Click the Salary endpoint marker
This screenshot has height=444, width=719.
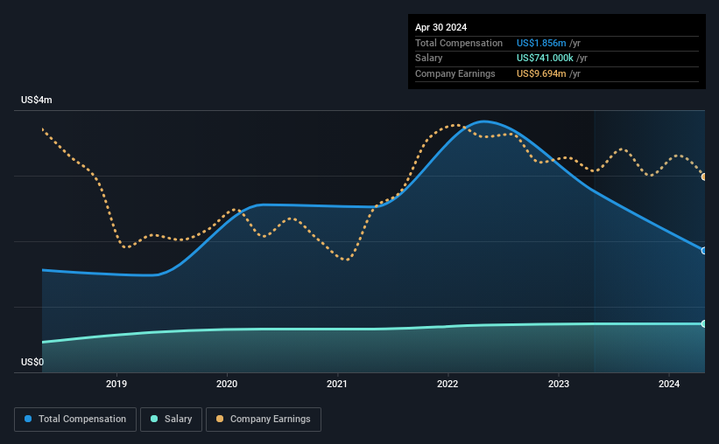pos(703,323)
